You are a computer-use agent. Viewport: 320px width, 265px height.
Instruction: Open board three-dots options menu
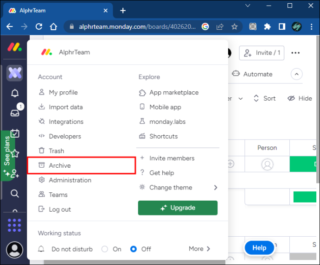tap(295, 53)
